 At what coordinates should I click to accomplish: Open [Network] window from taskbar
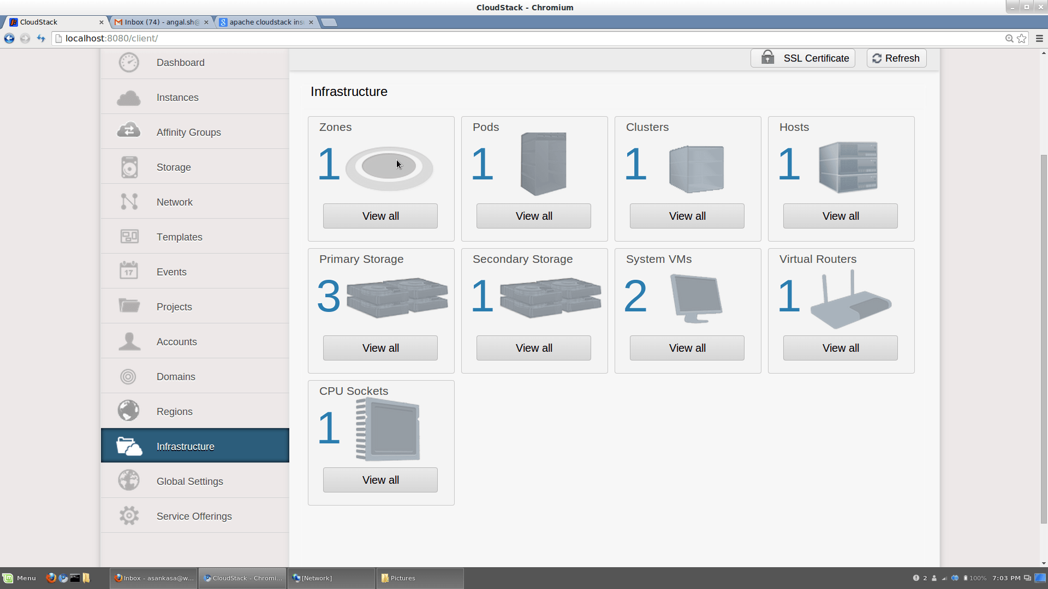[331, 578]
